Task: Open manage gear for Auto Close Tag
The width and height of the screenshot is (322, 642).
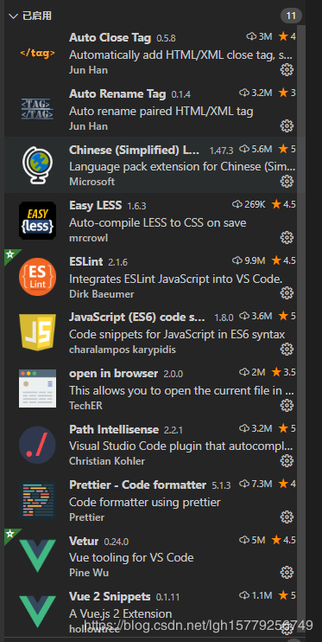Action: [287, 70]
